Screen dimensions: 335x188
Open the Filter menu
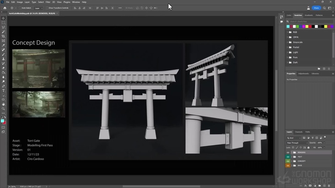48,2
